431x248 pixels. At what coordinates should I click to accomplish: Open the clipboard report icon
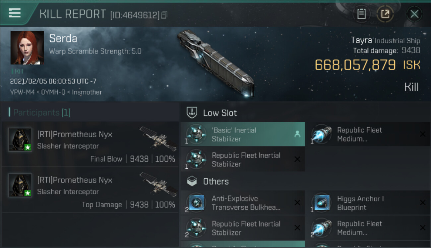pyautogui.click(x=361, y=14)
